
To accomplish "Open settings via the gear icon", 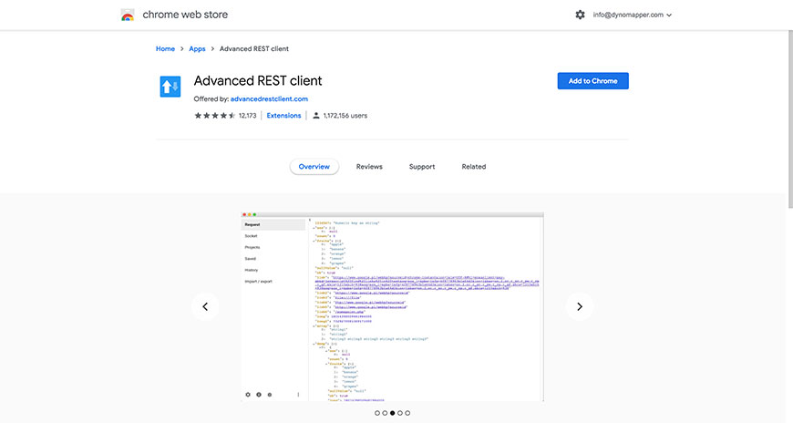I will point(580,15).
